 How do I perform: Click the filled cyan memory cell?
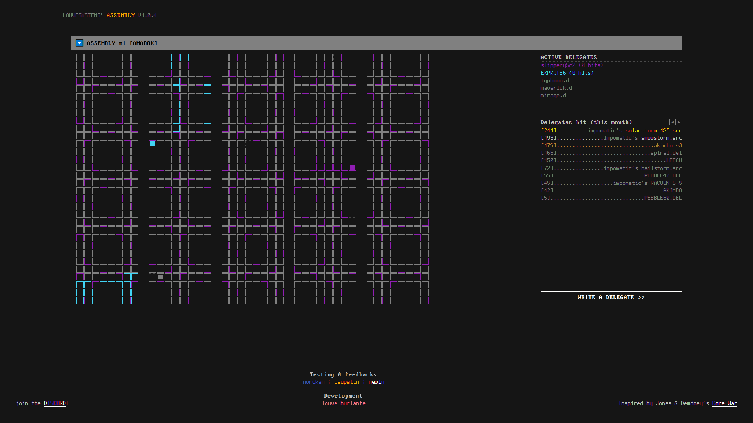coord(153,144)
